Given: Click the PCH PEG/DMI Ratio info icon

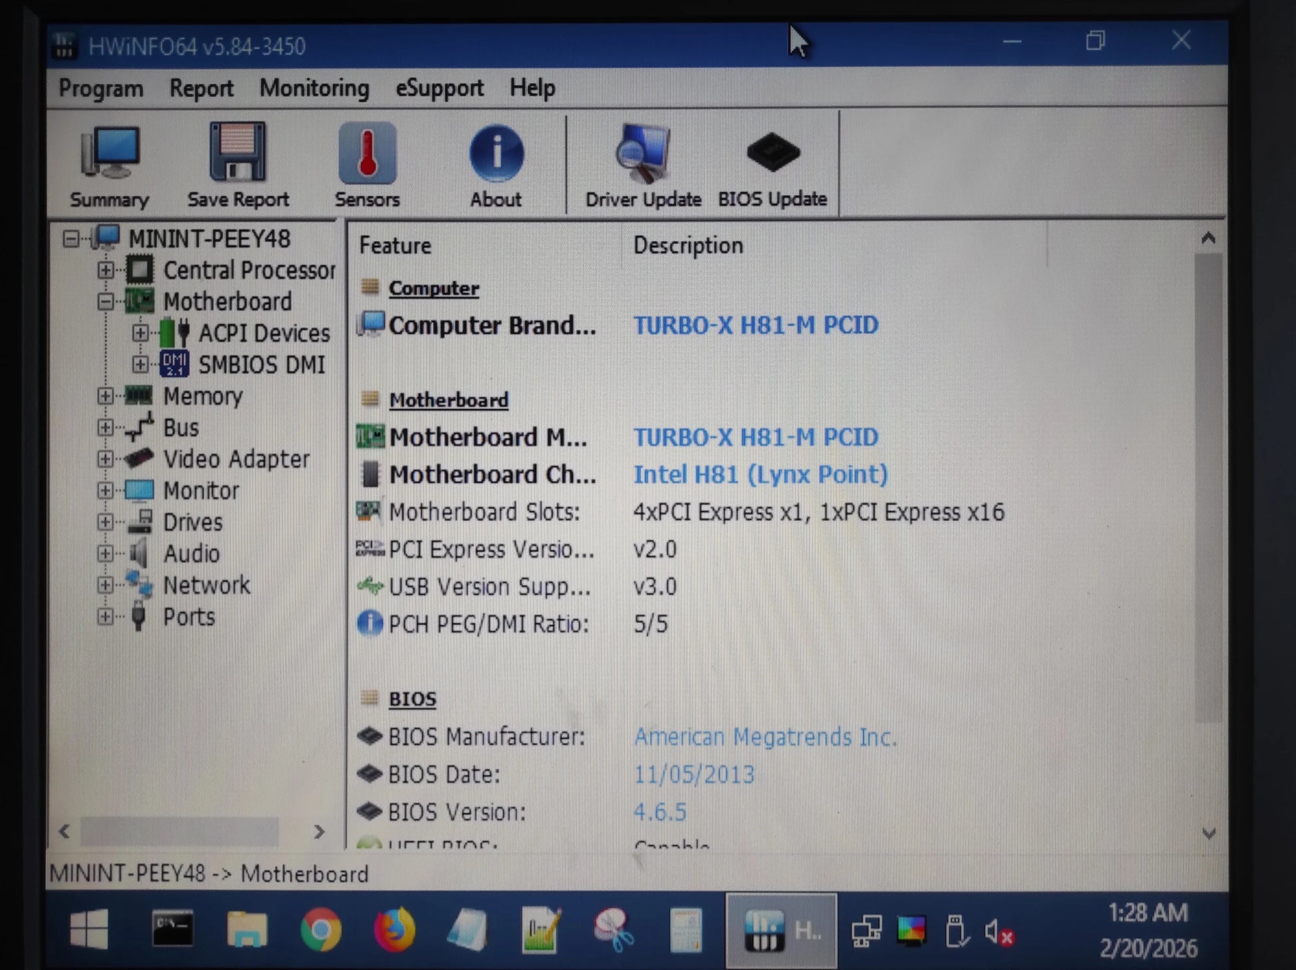Looking at the screenshot, I should coord(370,624).
